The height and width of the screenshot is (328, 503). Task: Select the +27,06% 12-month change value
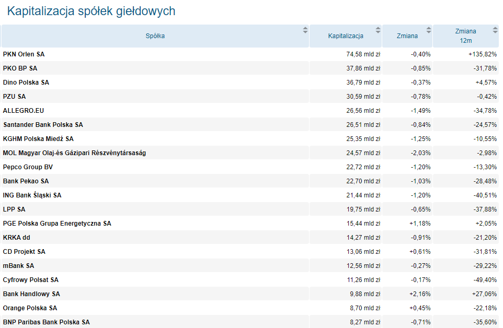(x=484, y=294)
